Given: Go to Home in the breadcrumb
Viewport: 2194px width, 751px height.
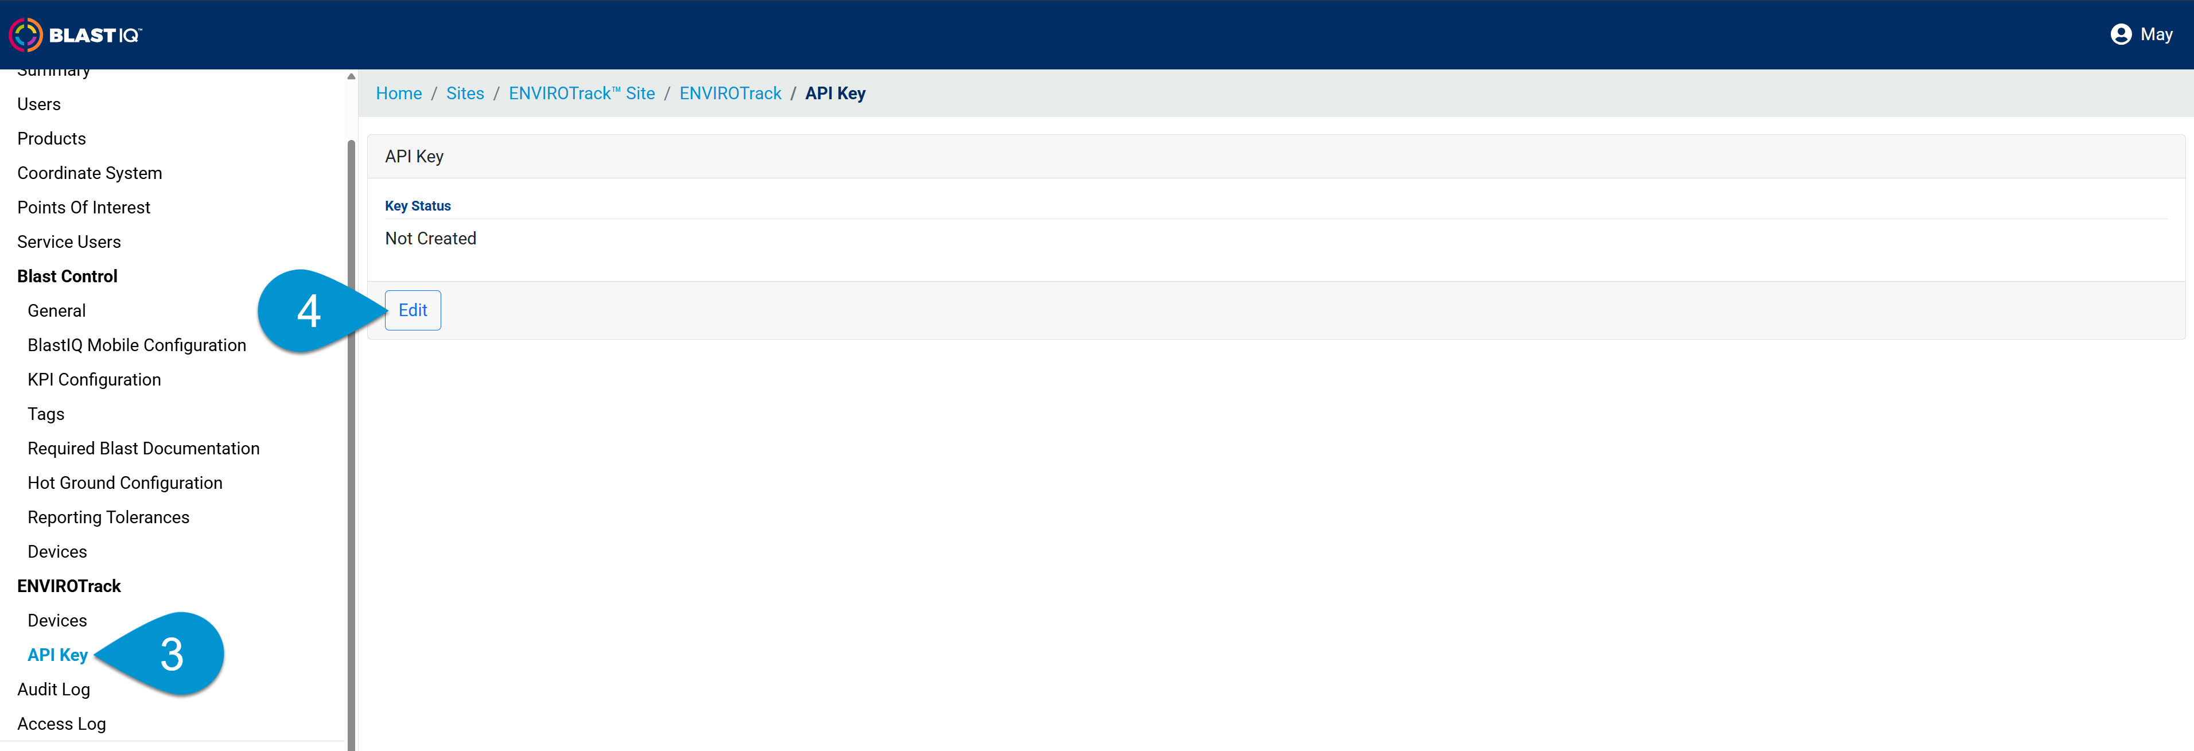Looking at the screenshot, I should coord(399,94).
